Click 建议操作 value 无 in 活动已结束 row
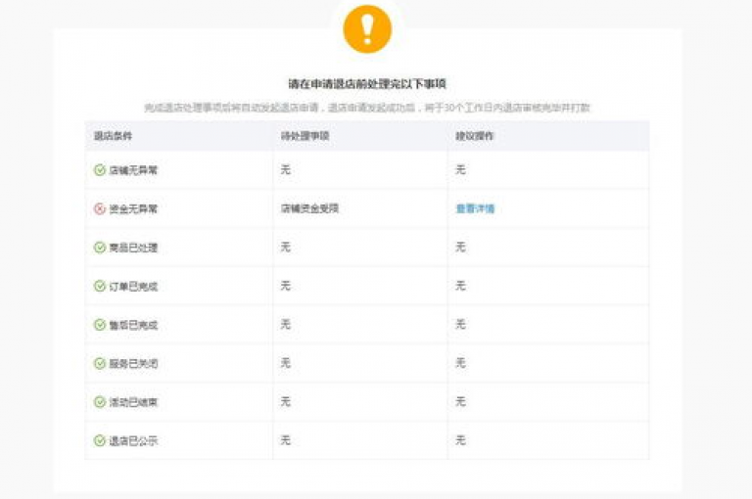The width and height of the screenshot is (752, 499). pos(460,402)
